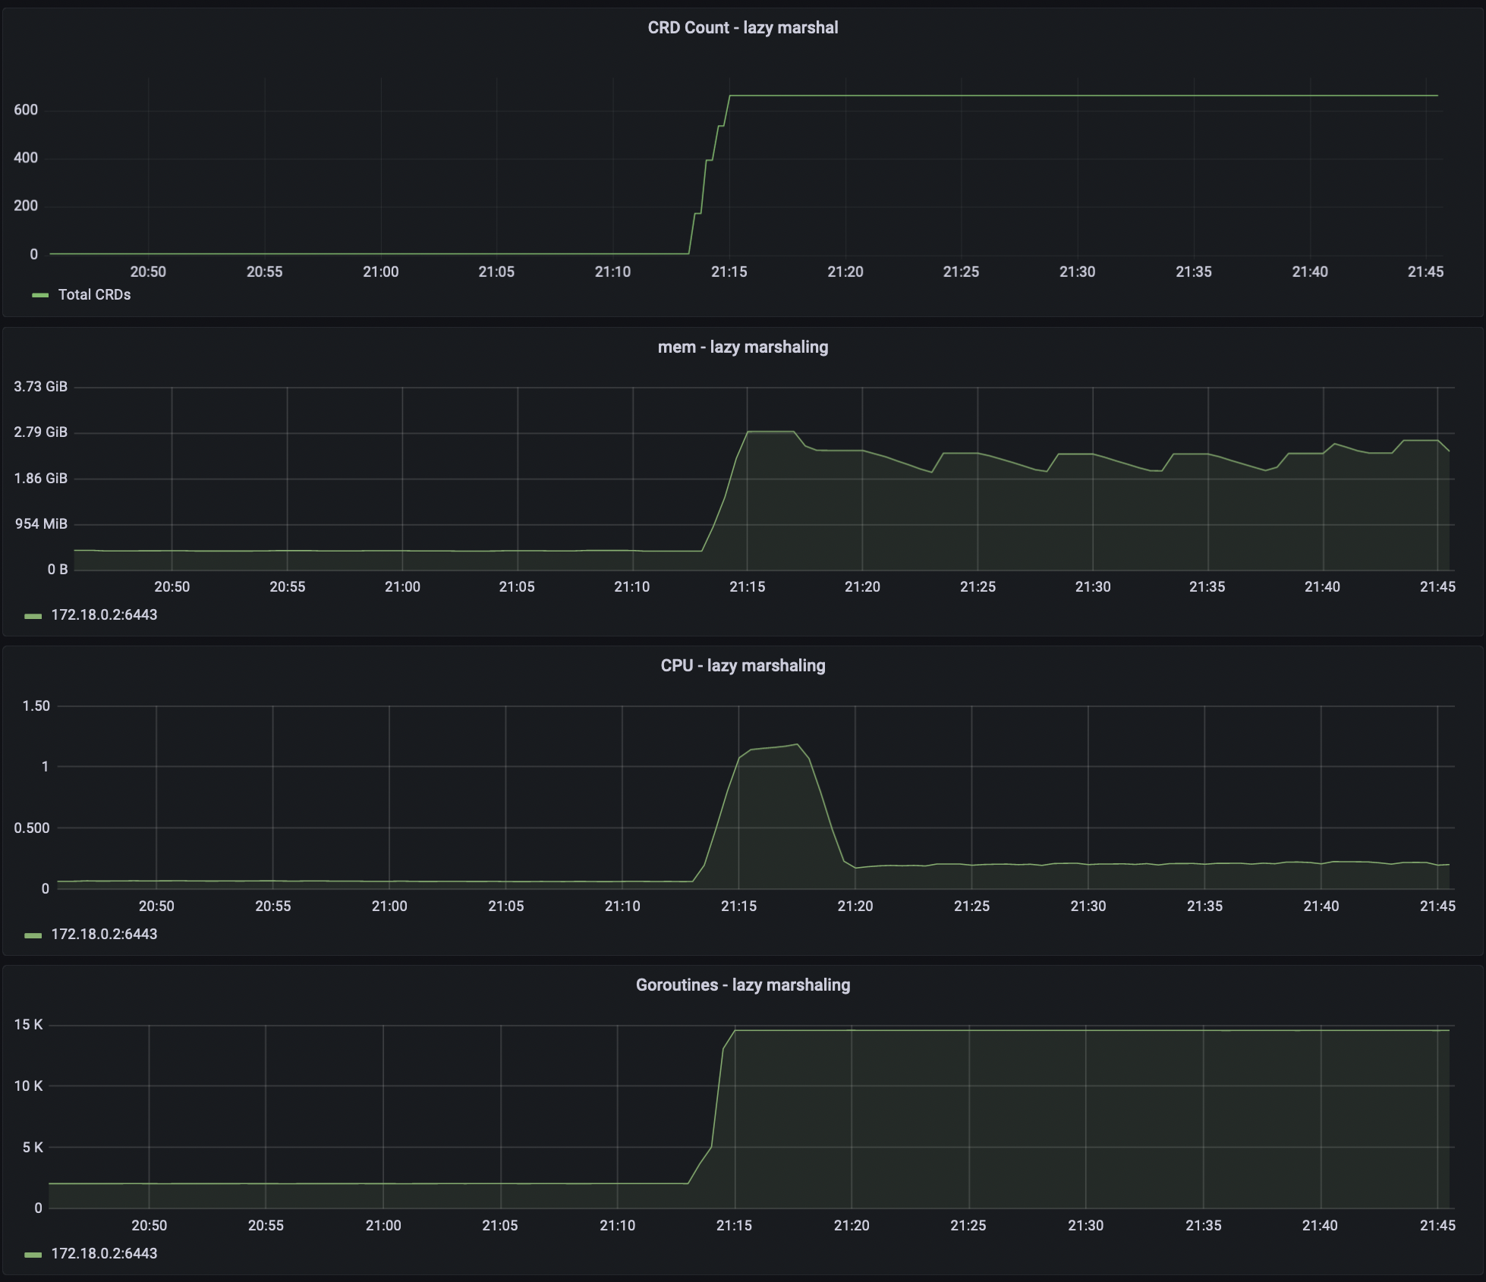Click the 21:45 tick in CRD Count chart

tap(1426, 272)
